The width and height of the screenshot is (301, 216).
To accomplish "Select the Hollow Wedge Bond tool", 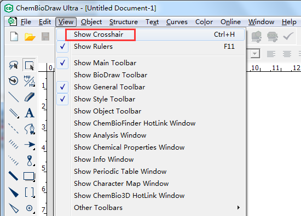I will (x=14, y=208).
